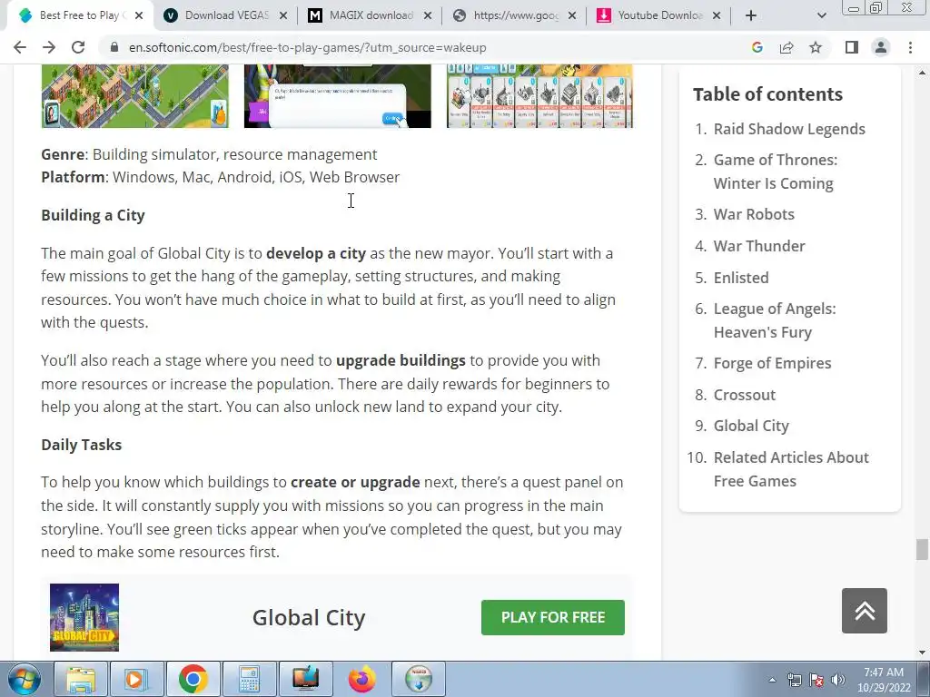Click the page scrollbar thumb
930x697 pixels.
coord(922,549)
